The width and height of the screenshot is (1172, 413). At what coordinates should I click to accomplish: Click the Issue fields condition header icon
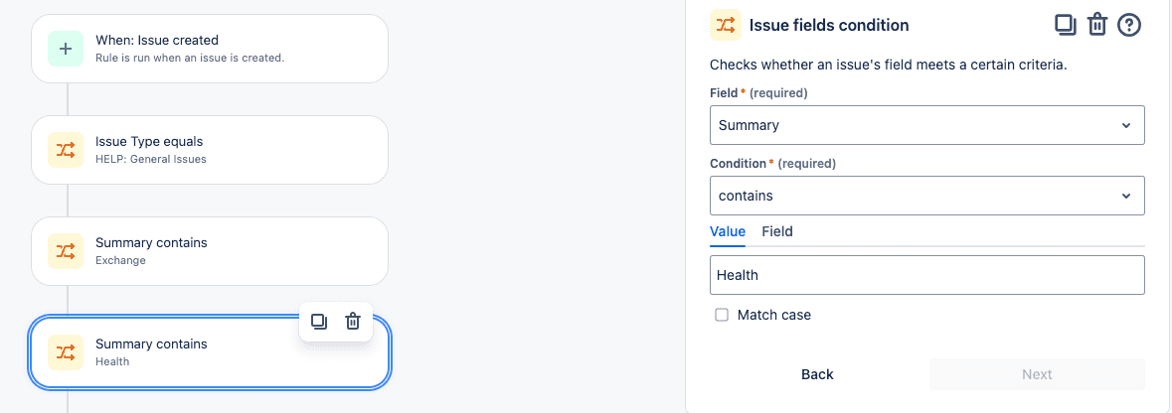click(725, 25)
